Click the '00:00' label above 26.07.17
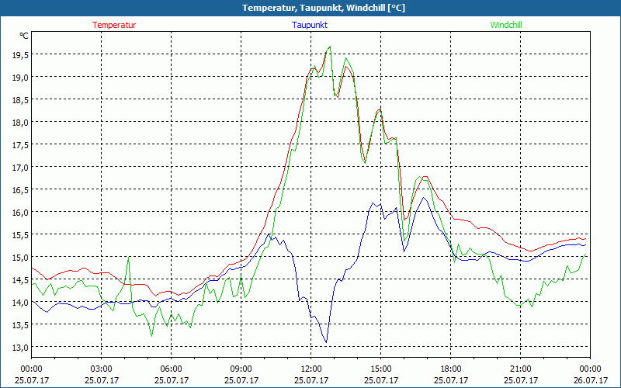This screenshot has height=388, width=621. 591,369
